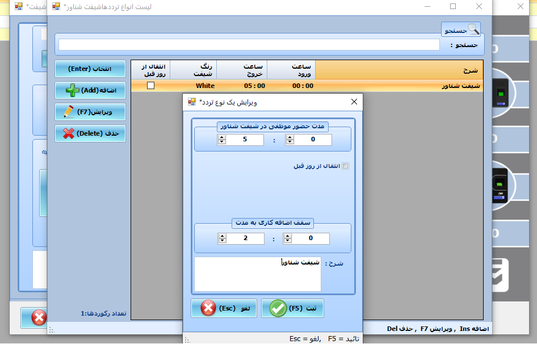Viewport: 537px width, 344px height.
Task: Click the ساعت خروج column header
Action: point(242,70)
